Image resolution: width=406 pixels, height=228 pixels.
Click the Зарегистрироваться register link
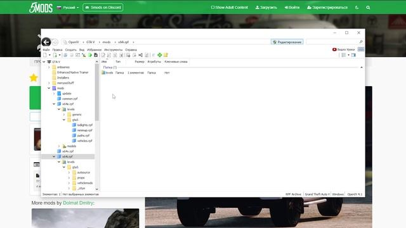(327, 8)
